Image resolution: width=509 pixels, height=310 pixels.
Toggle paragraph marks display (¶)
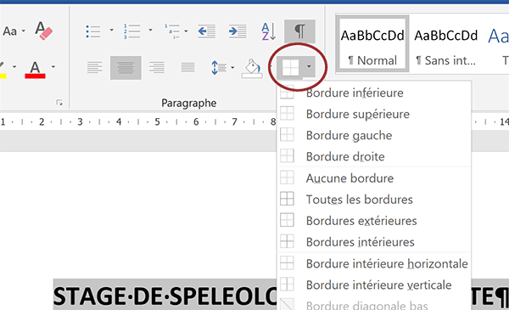coord(299,31)
